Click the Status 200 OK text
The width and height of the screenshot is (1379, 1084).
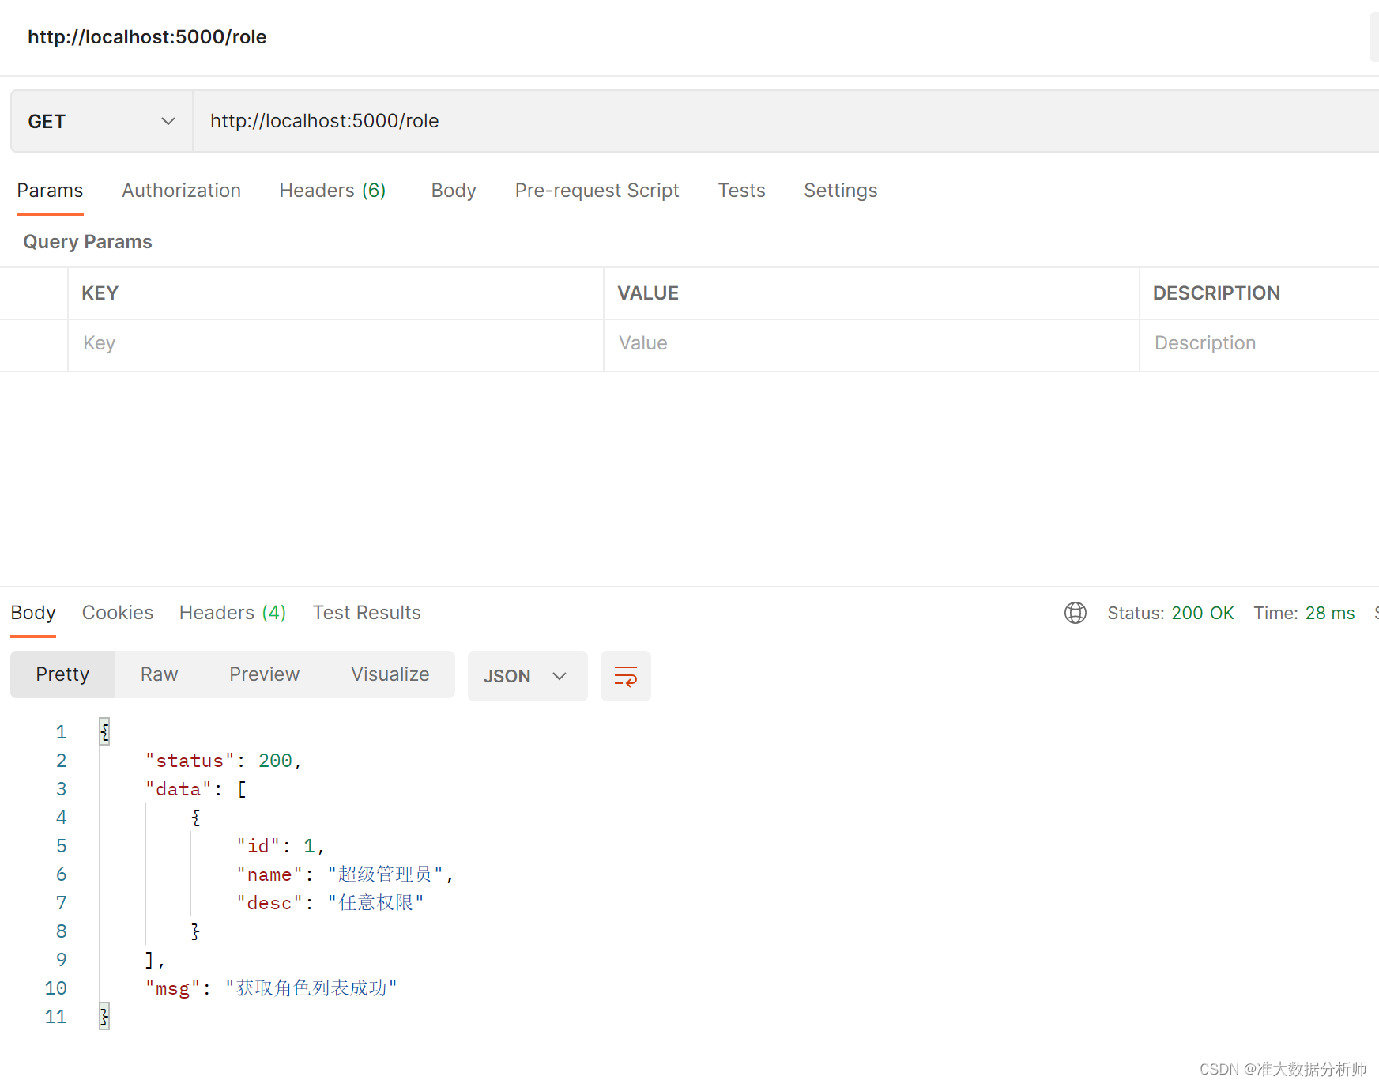1170,613
